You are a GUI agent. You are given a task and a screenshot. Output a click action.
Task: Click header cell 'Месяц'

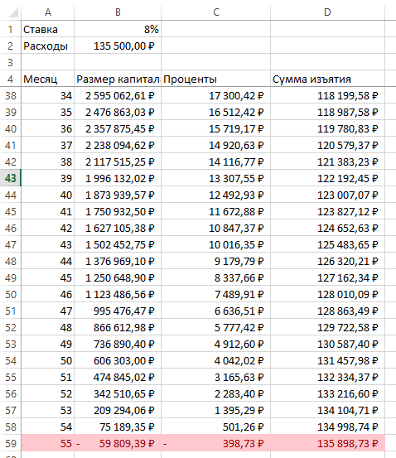[x=48, y=79]
